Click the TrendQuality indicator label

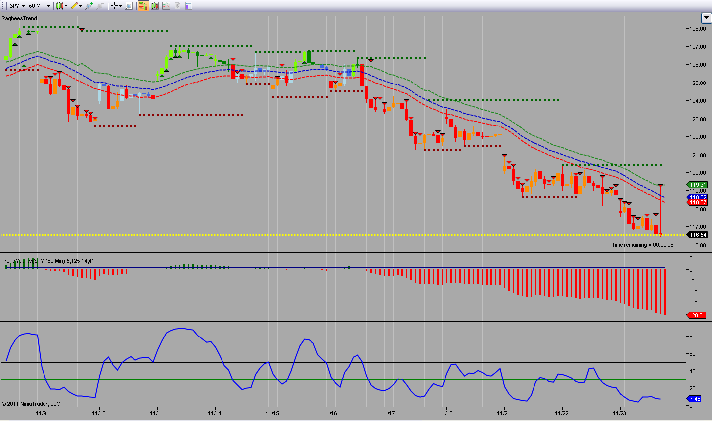[x=47, y=261]
